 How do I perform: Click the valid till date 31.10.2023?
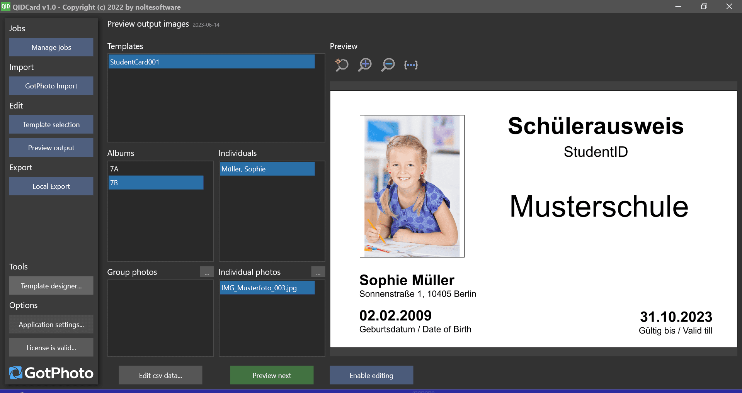676,317
